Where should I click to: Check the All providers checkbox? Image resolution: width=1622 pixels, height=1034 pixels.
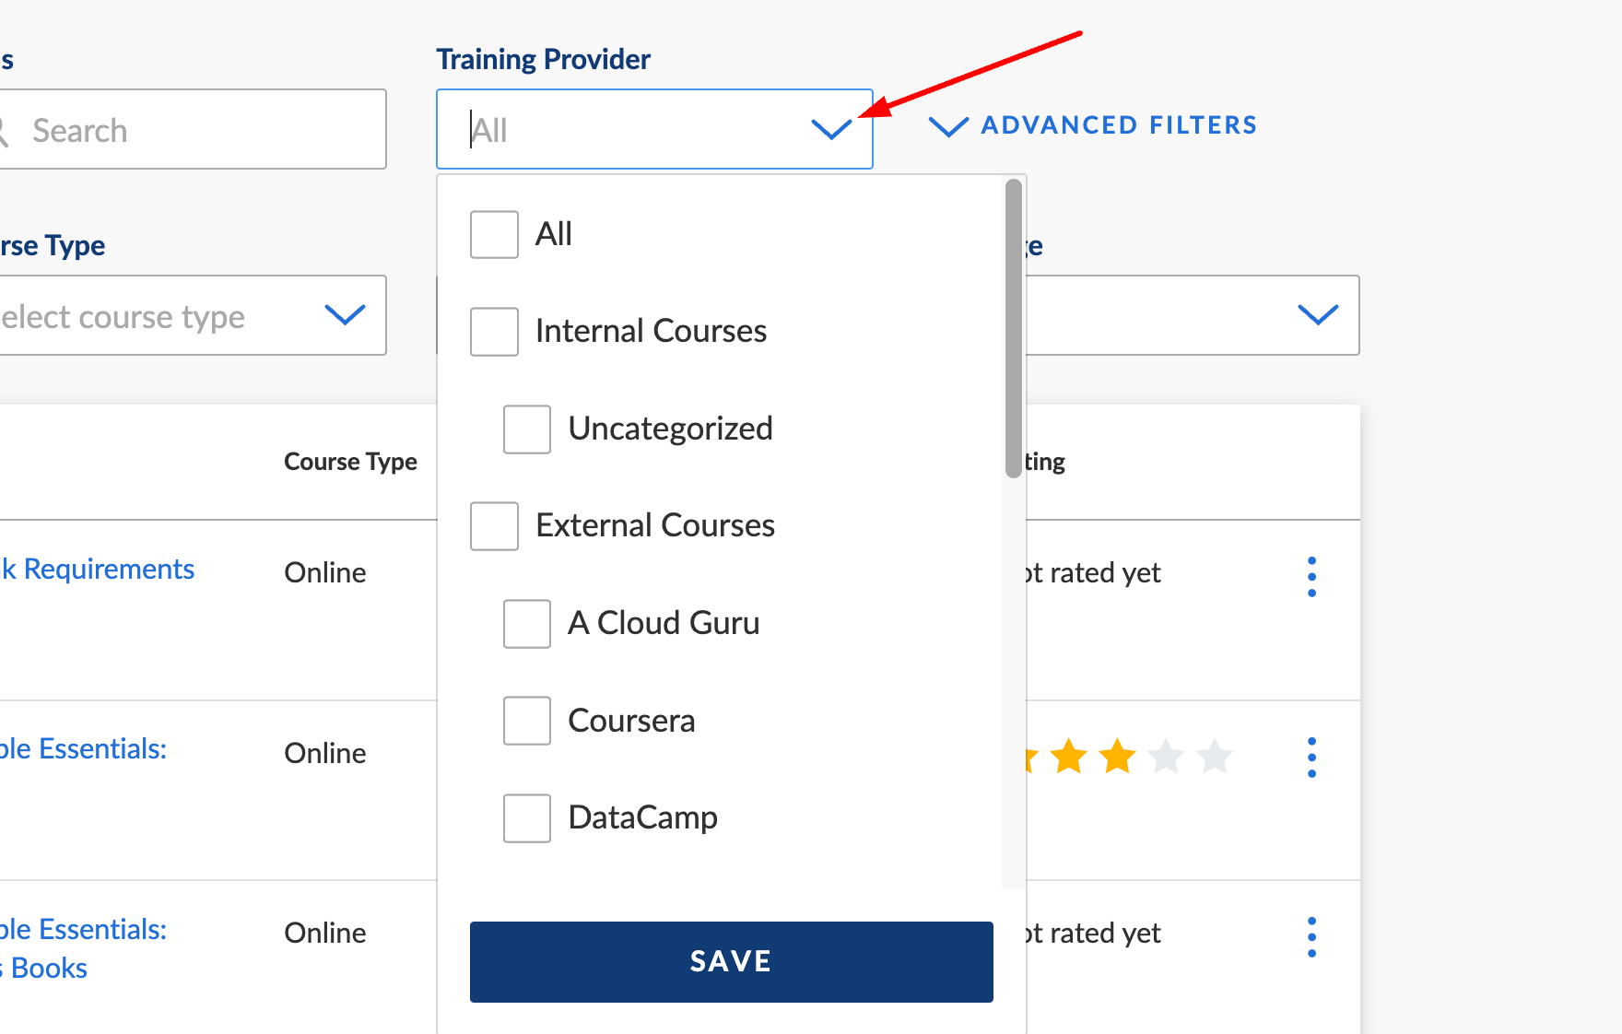(494, 235)
